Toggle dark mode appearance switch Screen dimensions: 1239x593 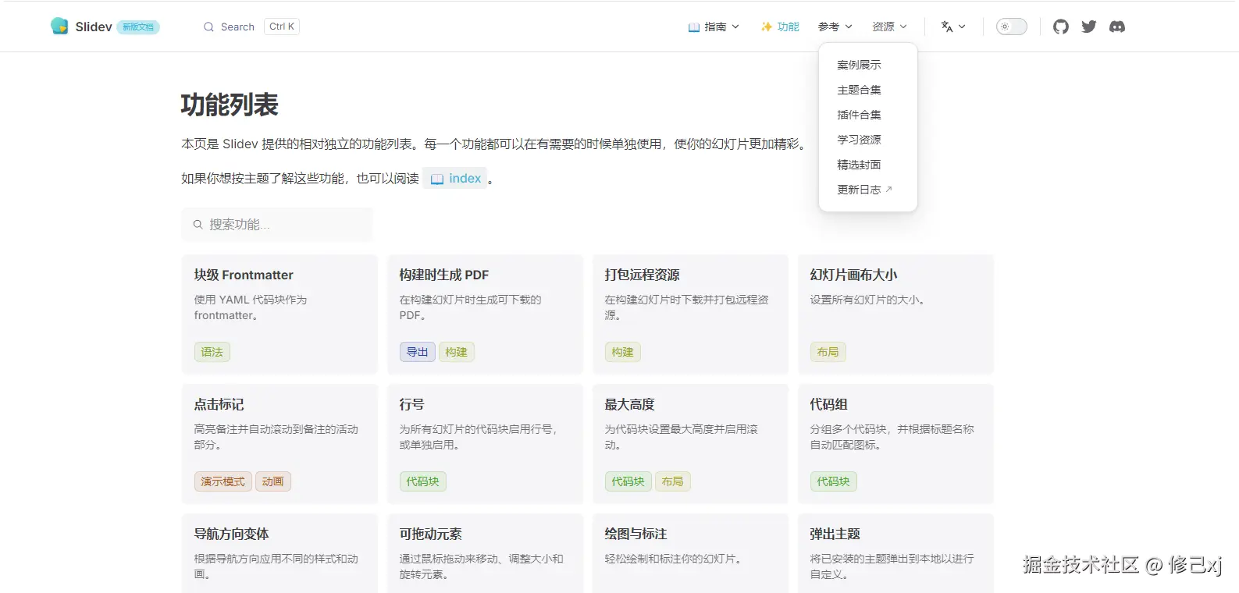pos(1011,27)
